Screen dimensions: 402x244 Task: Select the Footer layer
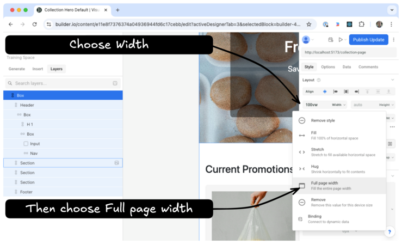(x=63, y=192)
